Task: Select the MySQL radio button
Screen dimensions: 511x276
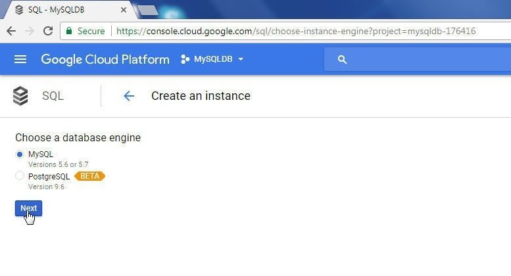Action: pos(20,154)
